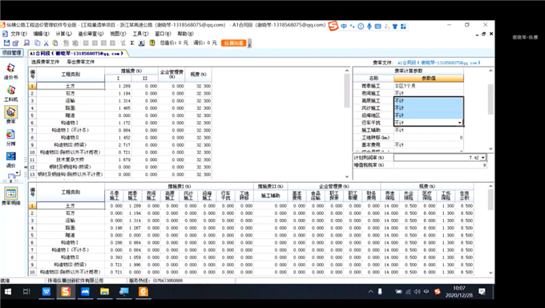Click Sogou microphone voice input icon
545x308 pixels.
tap(369, 26)
